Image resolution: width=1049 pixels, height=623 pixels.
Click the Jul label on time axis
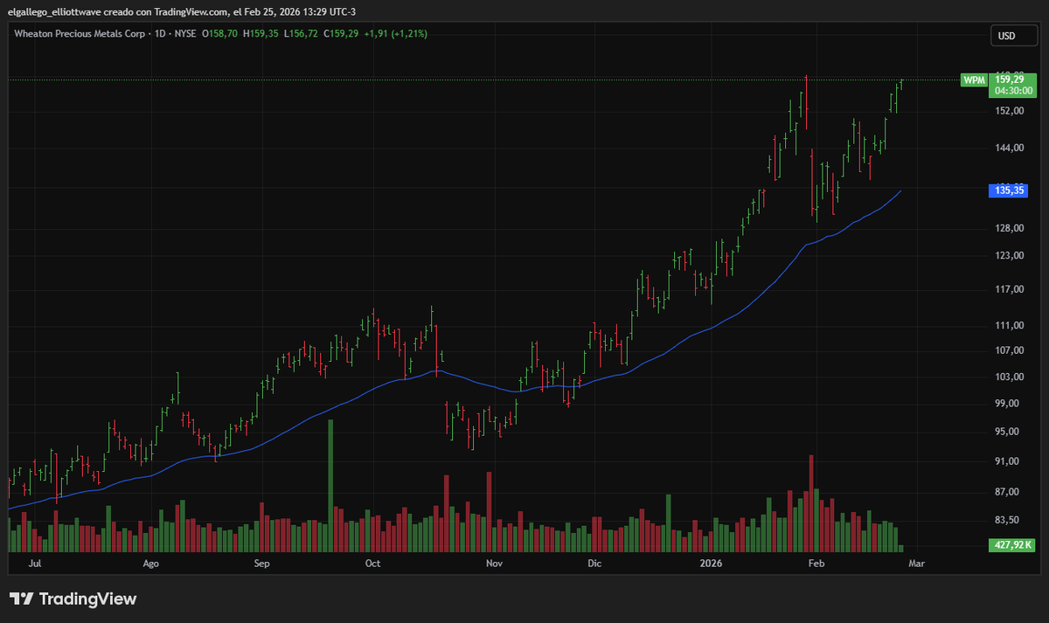click(x=35, y=564)
